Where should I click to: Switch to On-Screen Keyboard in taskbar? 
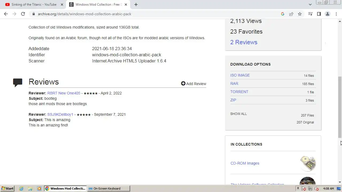click(x=108, y=188)
